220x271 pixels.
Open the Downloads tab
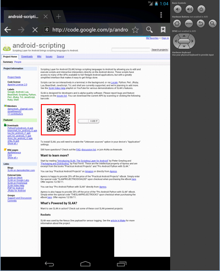coord(27,57)
